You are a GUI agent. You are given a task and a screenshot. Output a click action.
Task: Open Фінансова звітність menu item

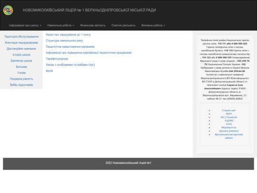tap(93, 25)
